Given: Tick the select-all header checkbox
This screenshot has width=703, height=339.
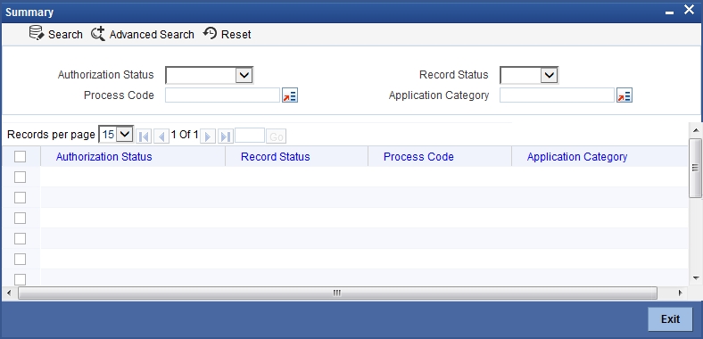Looking at the screenshot, I should [21, 156].
